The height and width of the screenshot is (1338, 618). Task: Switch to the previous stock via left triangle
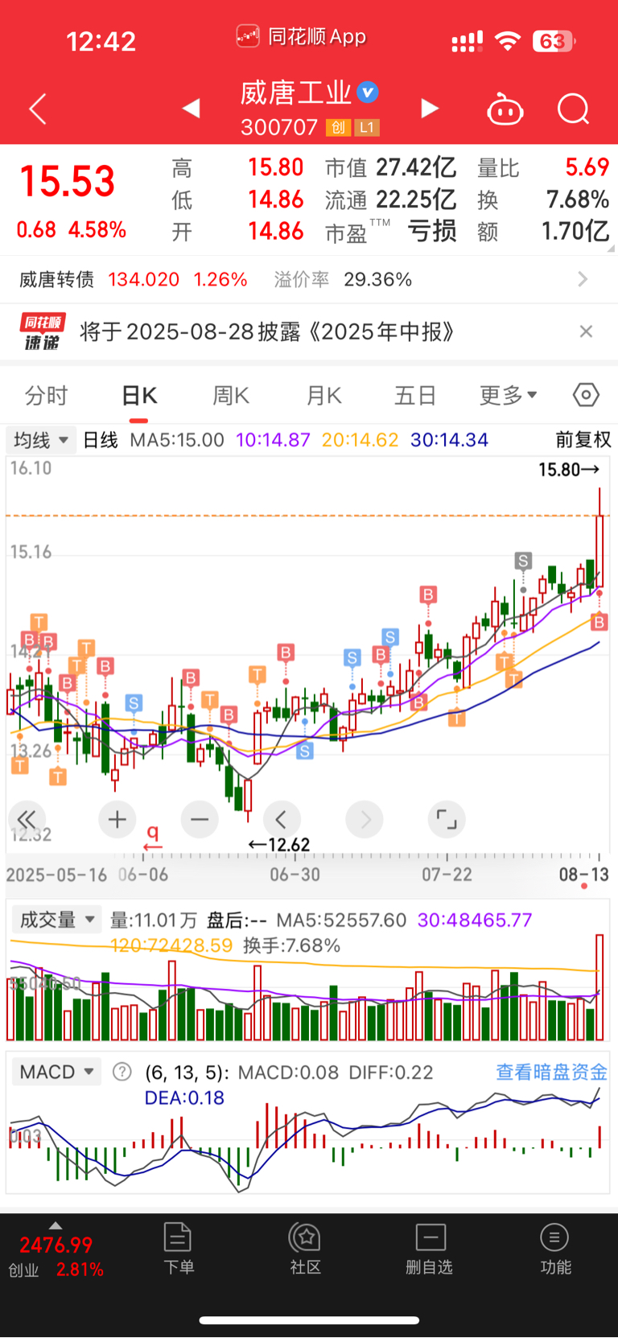(191, 108)
